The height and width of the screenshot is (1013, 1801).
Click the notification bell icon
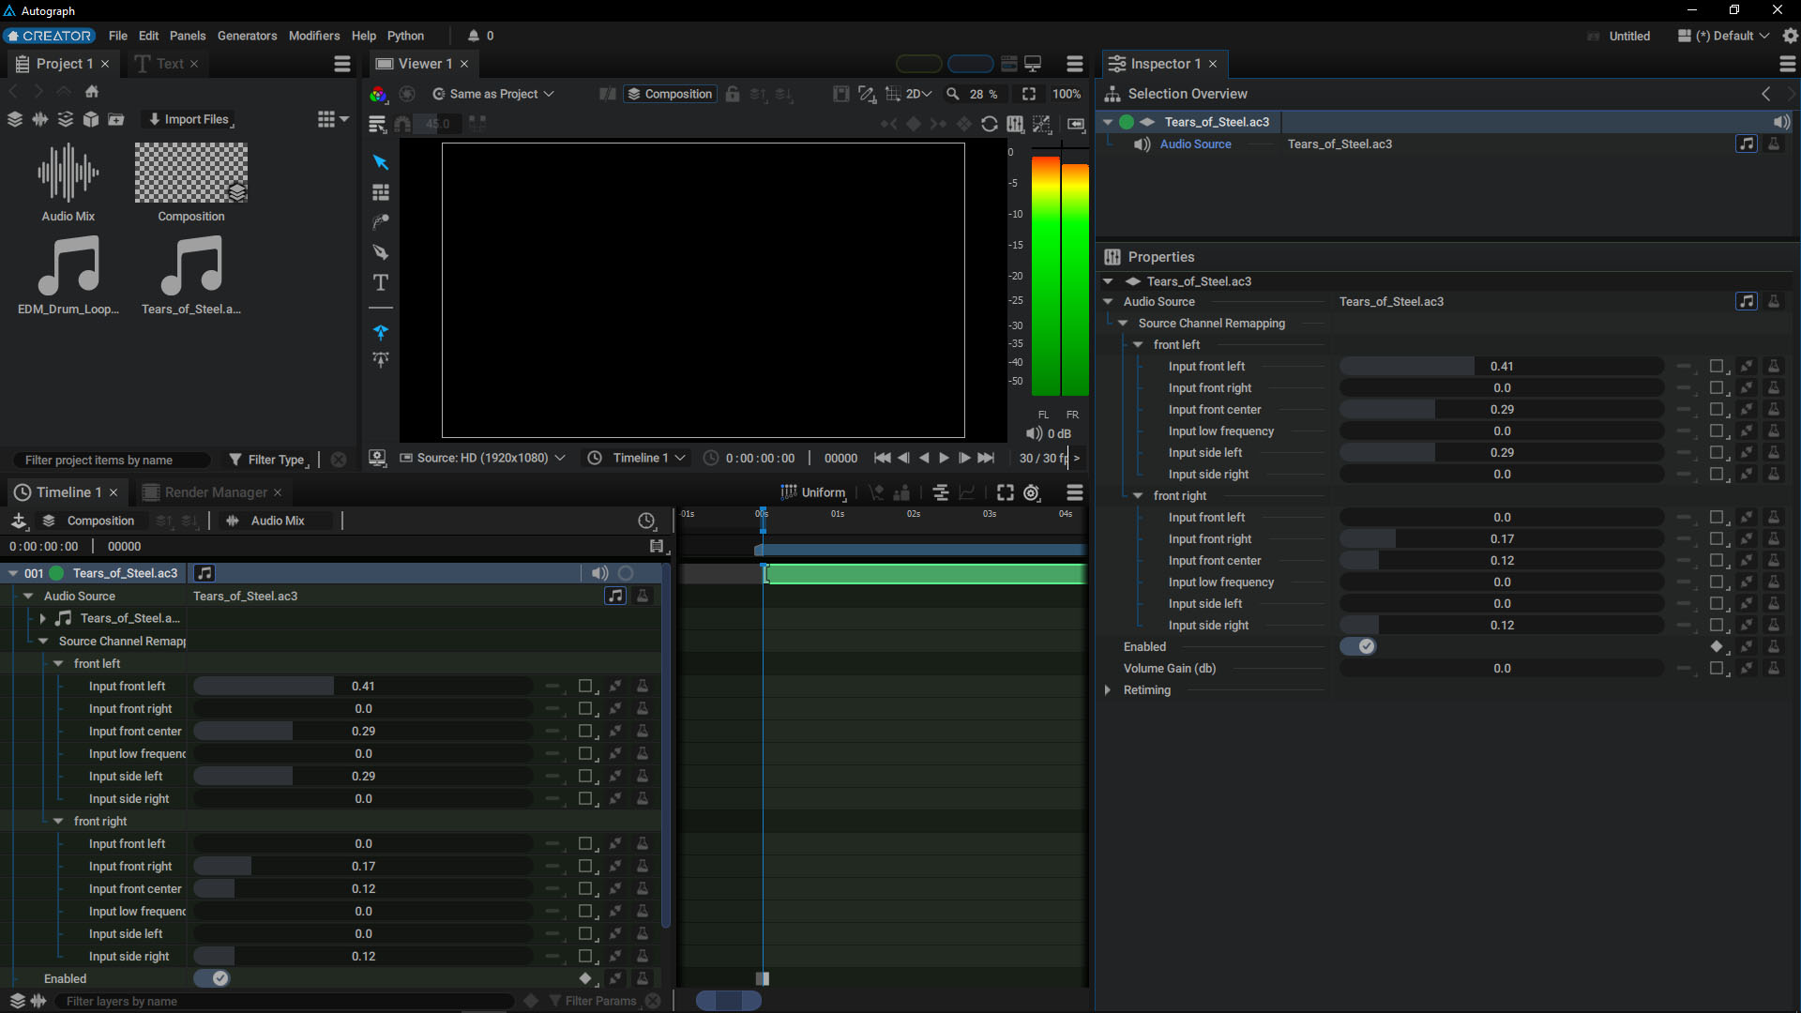click(x=474, y=36)
